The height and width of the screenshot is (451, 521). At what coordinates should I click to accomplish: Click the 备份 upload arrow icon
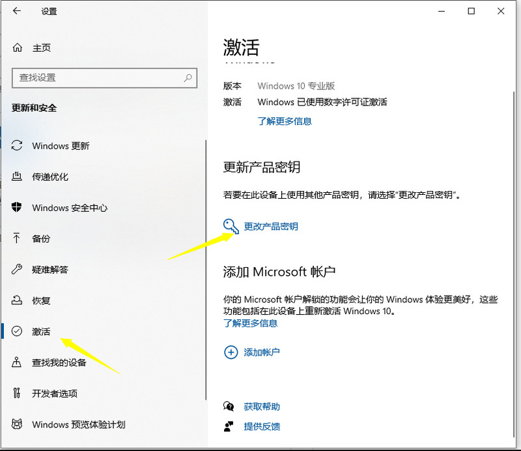[x=18, y=239]
